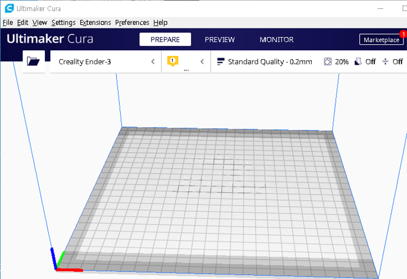Open the Extensions menu
This screenshot has height=279, width=407.
[95, 23]
